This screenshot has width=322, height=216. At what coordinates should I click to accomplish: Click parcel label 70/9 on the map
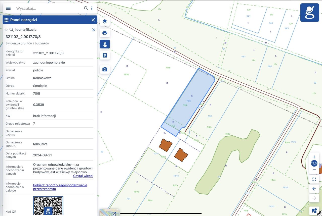click(210, 116)
